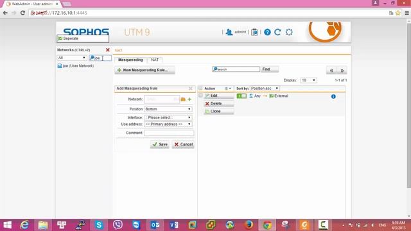Add new network with green plus icon
Screen dimensions: 411x231
(x=189, y=99)
